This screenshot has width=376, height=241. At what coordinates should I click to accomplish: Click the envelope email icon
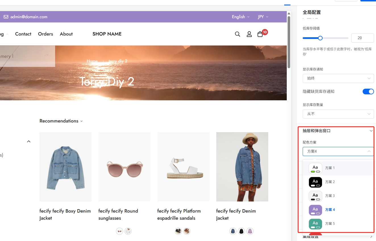tap(6, 17)
